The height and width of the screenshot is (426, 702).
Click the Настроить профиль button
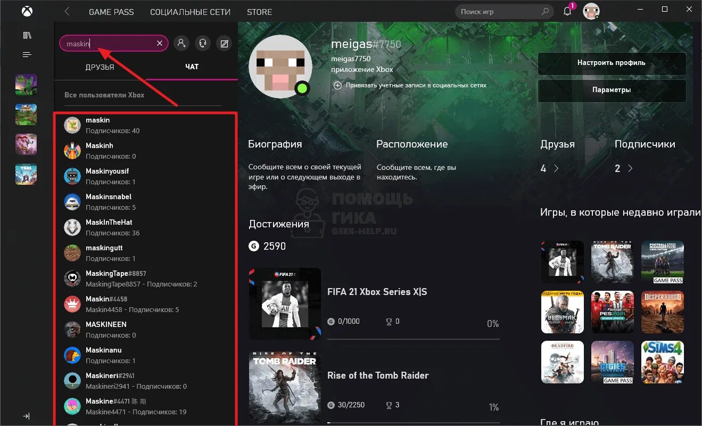click(x=612, y=63)
